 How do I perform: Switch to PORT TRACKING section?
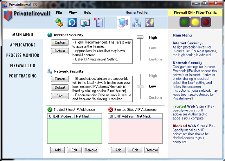coord(22,76)
